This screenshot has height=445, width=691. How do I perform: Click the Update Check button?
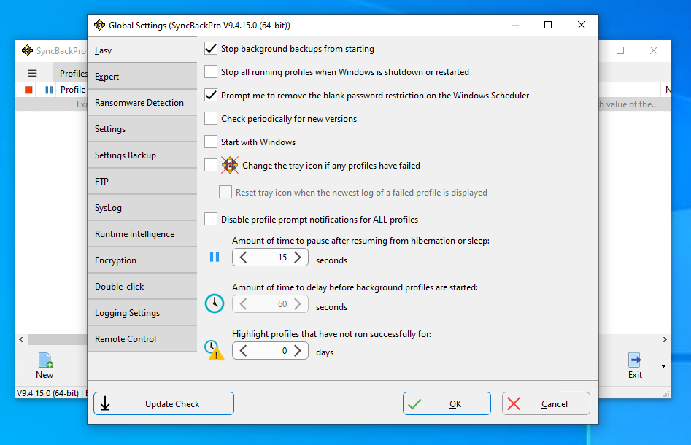pos(163,403)
